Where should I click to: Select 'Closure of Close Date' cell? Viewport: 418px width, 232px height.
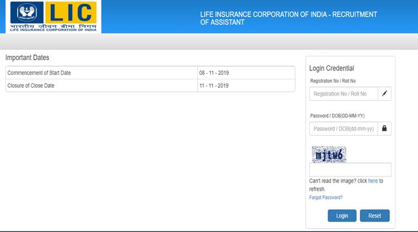[x=101, y=86]
